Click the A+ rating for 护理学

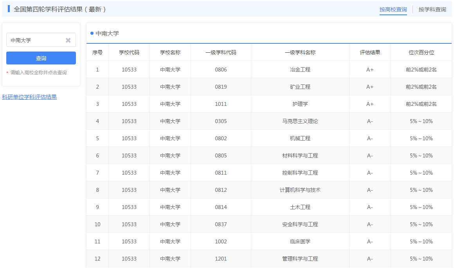tap(369, 104)
